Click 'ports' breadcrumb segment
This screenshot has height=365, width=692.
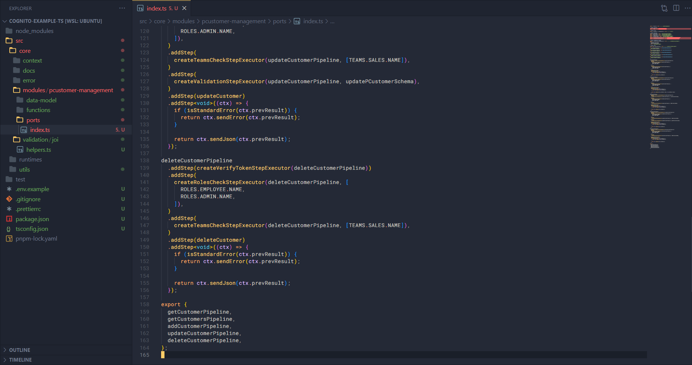[x=279, y=21]
